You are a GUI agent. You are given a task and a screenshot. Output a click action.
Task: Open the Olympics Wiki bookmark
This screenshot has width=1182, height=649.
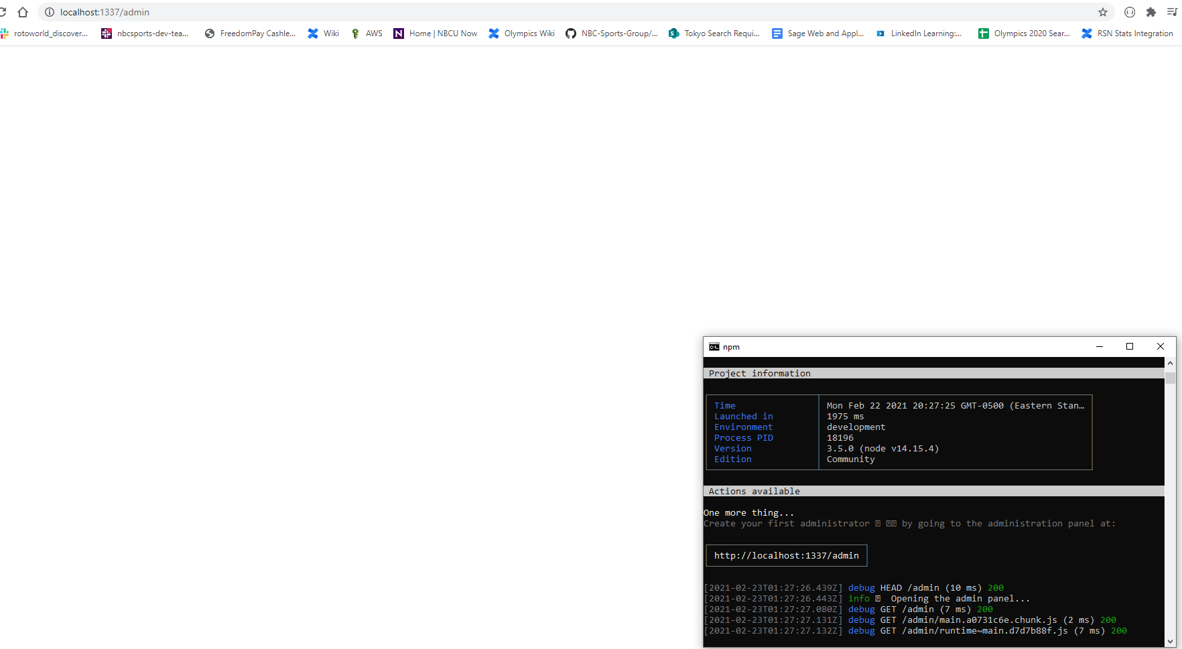(521, 33)
